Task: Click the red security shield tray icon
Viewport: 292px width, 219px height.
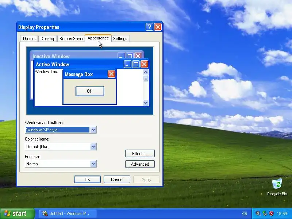Action: coord(272,214)
